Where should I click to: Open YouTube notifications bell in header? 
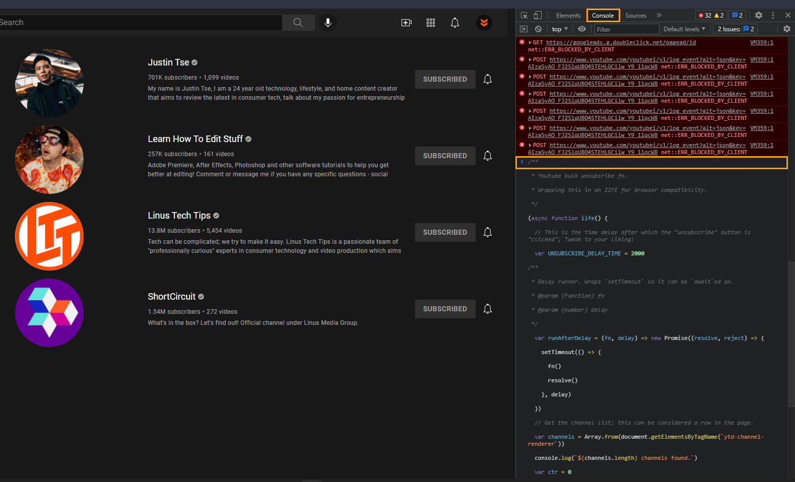tap(455, 23)
